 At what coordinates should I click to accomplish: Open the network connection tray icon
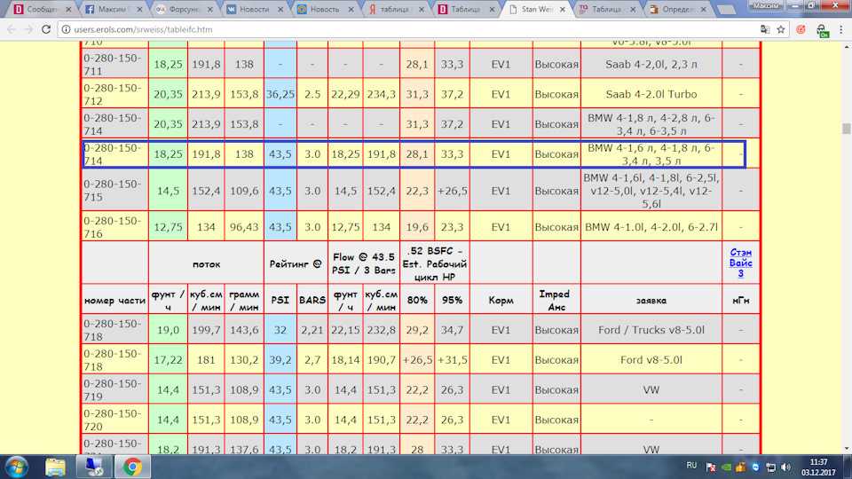[x=770, y=467]
